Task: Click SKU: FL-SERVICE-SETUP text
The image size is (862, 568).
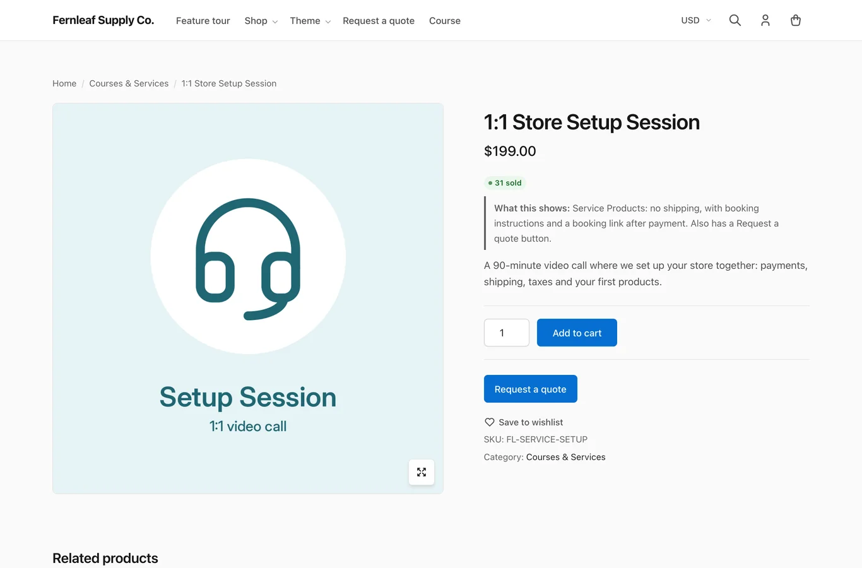Action: coord(536,439)
